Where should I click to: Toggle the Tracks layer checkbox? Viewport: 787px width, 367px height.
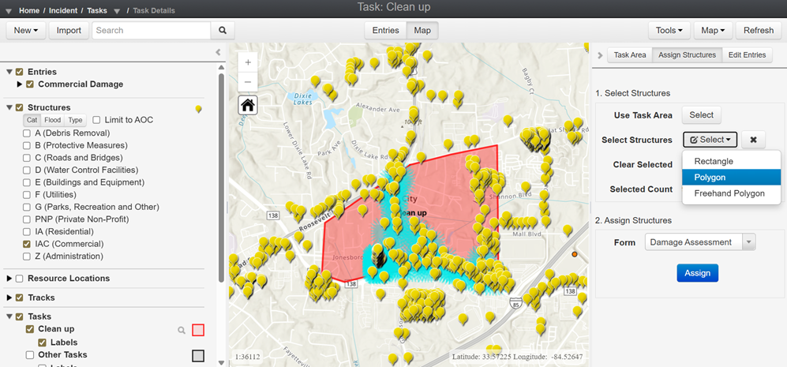pyautogui.click(x=20, y=298)
